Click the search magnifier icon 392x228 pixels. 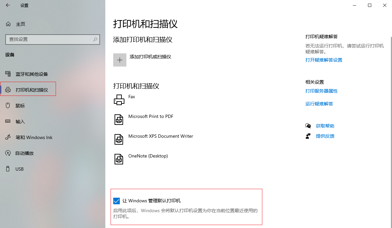coord(95,39)
